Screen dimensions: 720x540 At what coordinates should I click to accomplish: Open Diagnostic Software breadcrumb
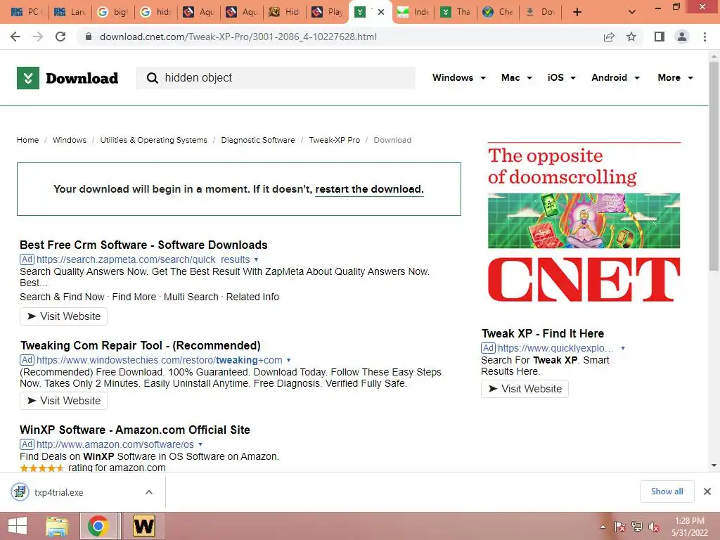257,140
